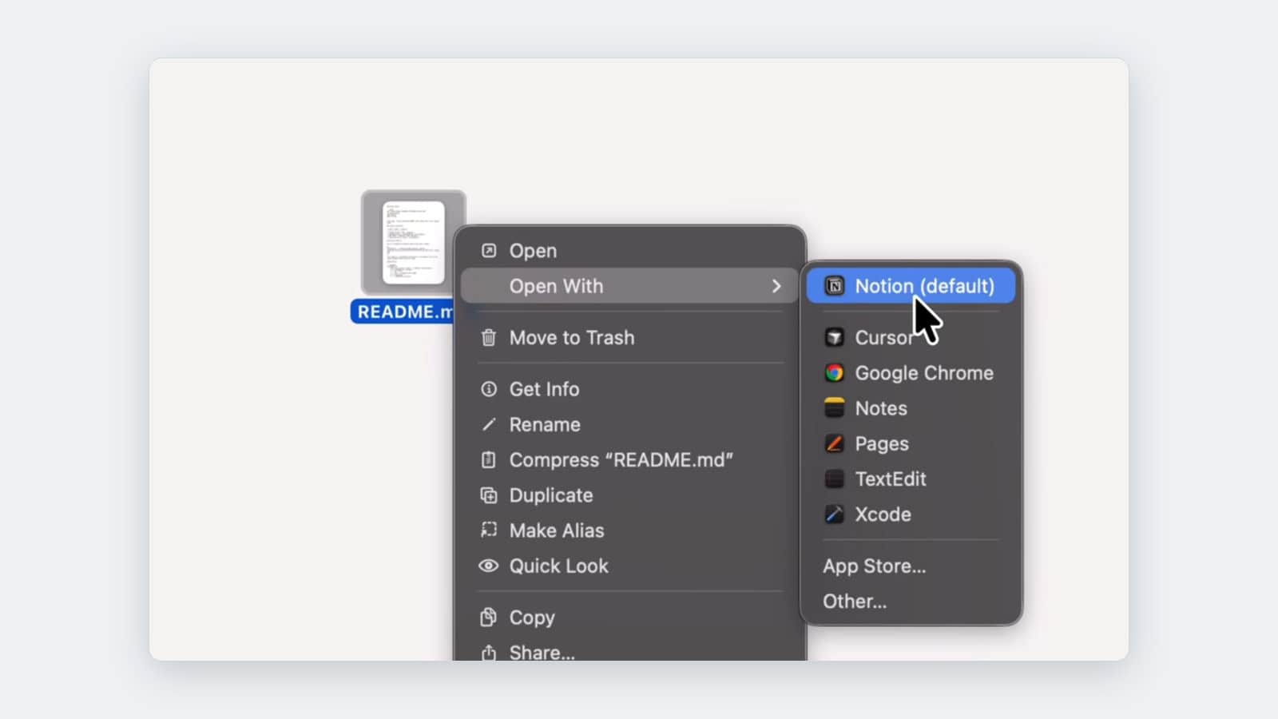Choose Other... in submenu
Screen dimensions: 1278x719
click(911, 602)
